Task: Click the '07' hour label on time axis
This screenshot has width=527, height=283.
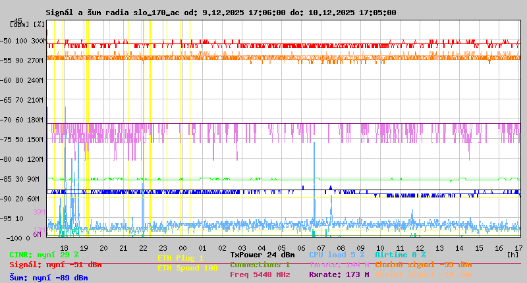Action: point(321,248)
